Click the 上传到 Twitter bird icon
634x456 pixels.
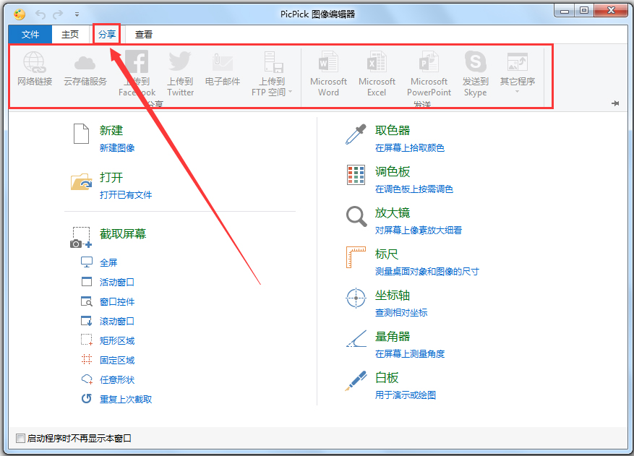180,61
